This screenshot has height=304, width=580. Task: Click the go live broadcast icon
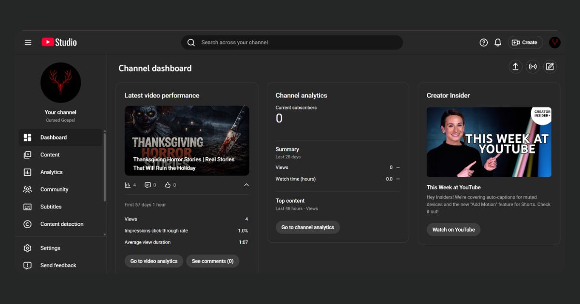(x=533, y=67)
